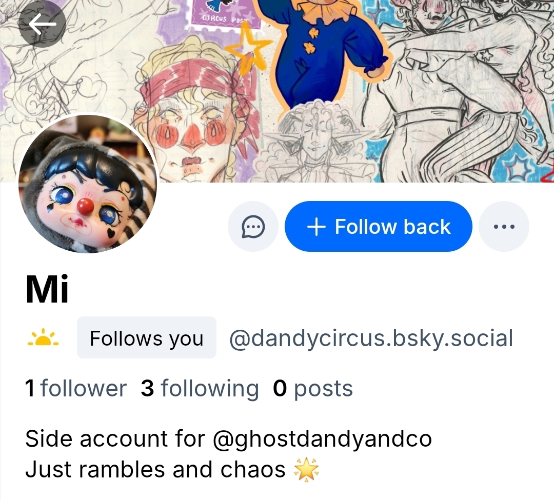The image size is (554, 500).
Task: Open chat with the message bubble icon
Action: click(x=253, y=227)
